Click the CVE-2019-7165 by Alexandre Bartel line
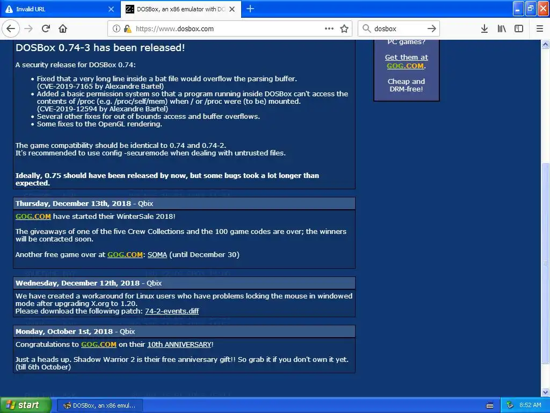 tap(100, 87)
